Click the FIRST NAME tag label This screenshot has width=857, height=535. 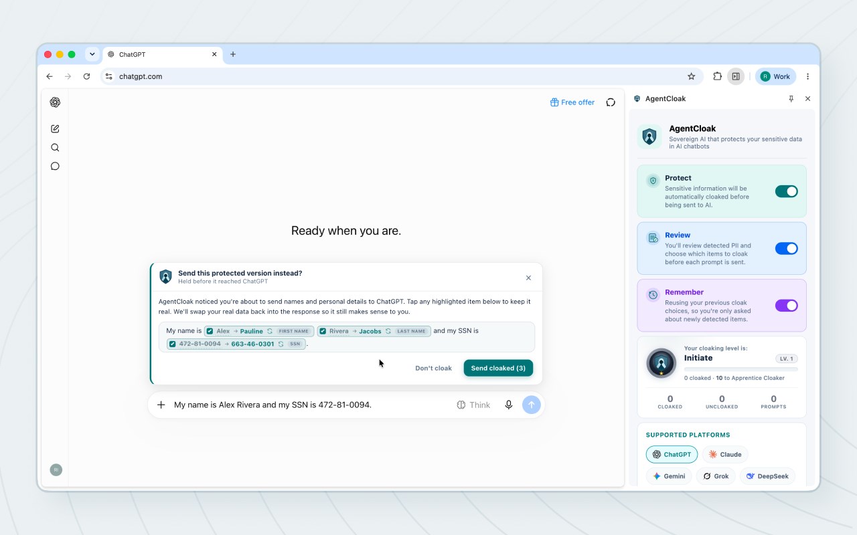point(294,331)
